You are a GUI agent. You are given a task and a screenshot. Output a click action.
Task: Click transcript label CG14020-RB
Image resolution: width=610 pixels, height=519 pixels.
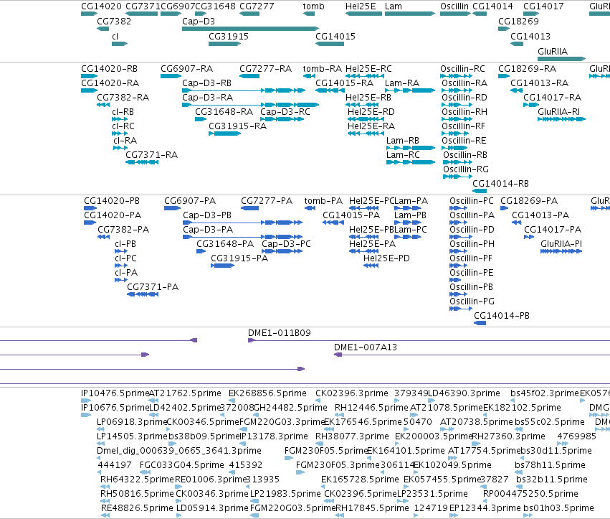tap(110, 69)
